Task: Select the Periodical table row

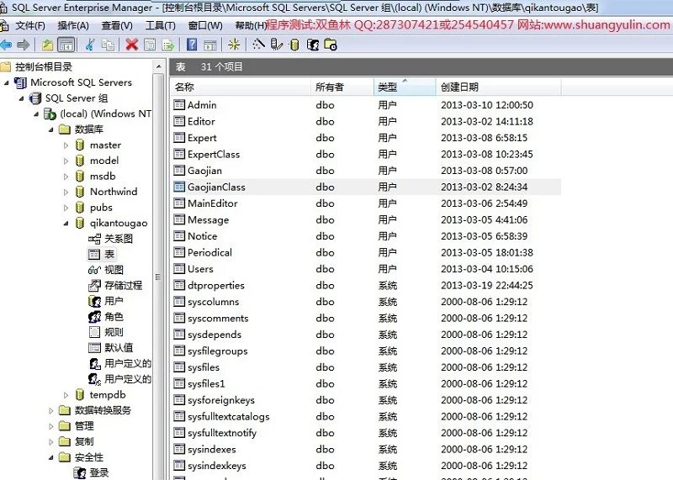Action: (366, 253)
